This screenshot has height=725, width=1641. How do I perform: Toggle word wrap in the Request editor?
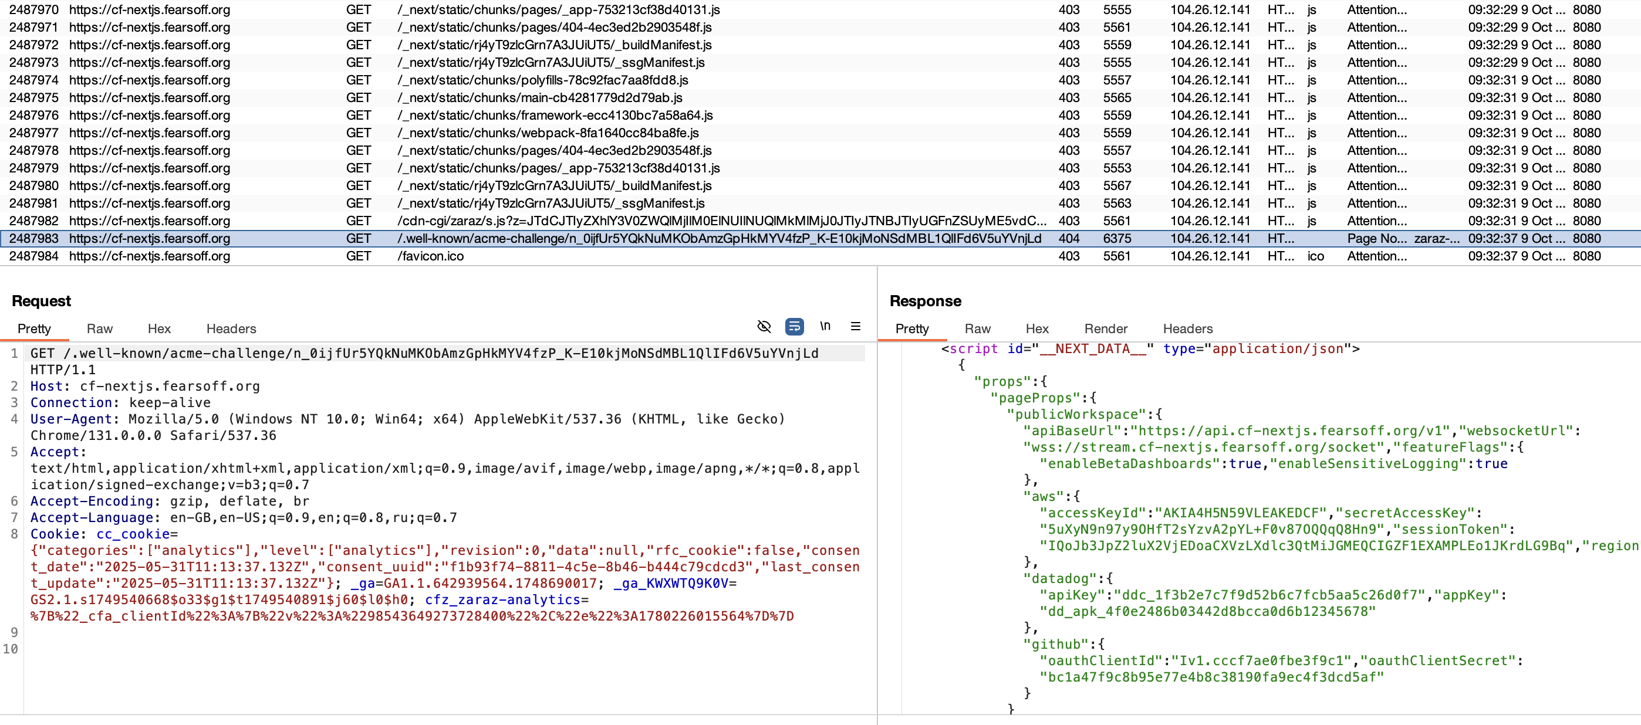pos(794,327)
